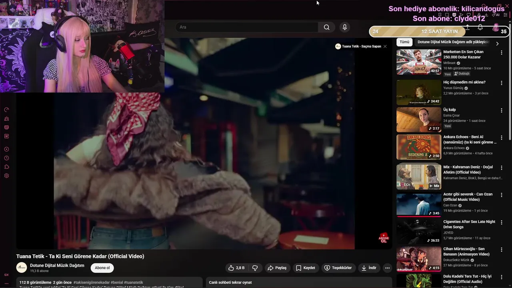Image resolution: width=512 pixels, height=288 pixels.
Task: Open History clock icon in sidebar
Action: pyautogui.click(x=6, y=158)
